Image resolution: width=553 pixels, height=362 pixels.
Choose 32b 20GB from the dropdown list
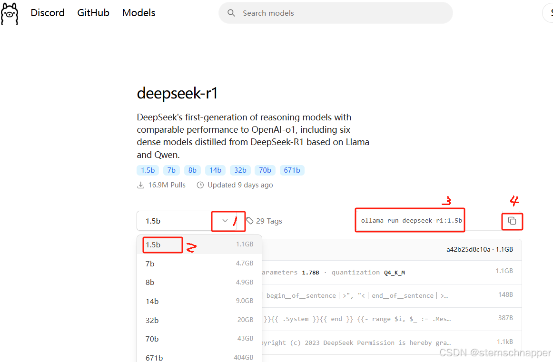pos(199,320)
